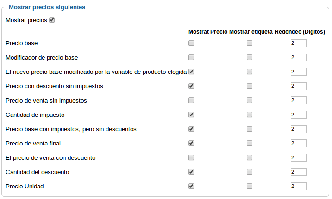Screen dimensions: 332x199
Task: Uncheck Mostrat Precio for Cantidad de impuesto
Action: [191, 115]
